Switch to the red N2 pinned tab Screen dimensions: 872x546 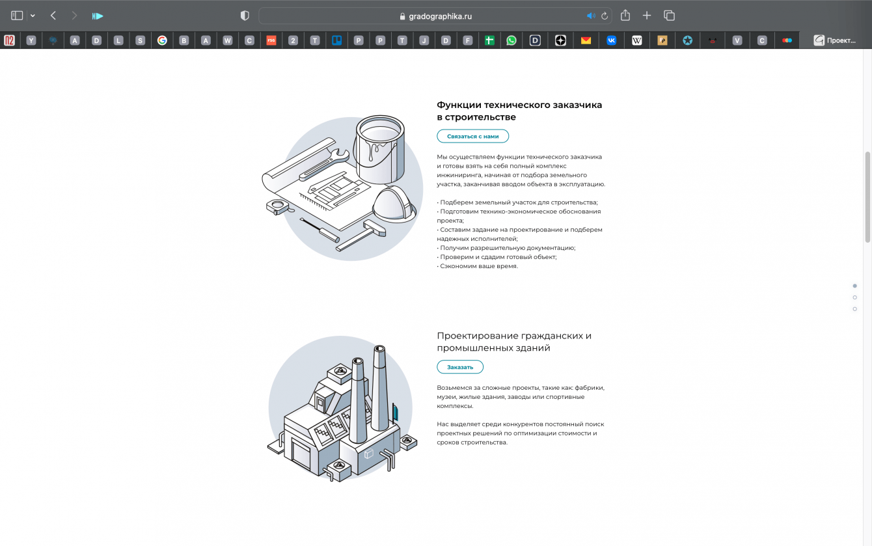click(9, 40)
